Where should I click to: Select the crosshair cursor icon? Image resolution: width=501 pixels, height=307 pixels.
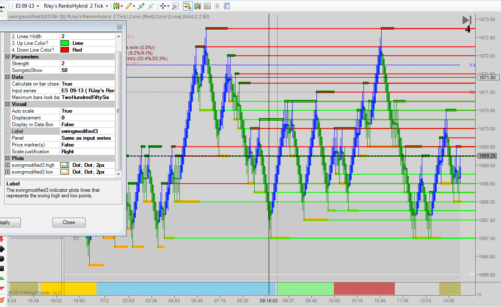163,6
